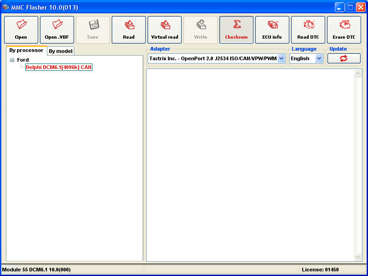
Task: Select Delphi DCM6.1[4096k] CAN entry
Action: tap(58, 67)
